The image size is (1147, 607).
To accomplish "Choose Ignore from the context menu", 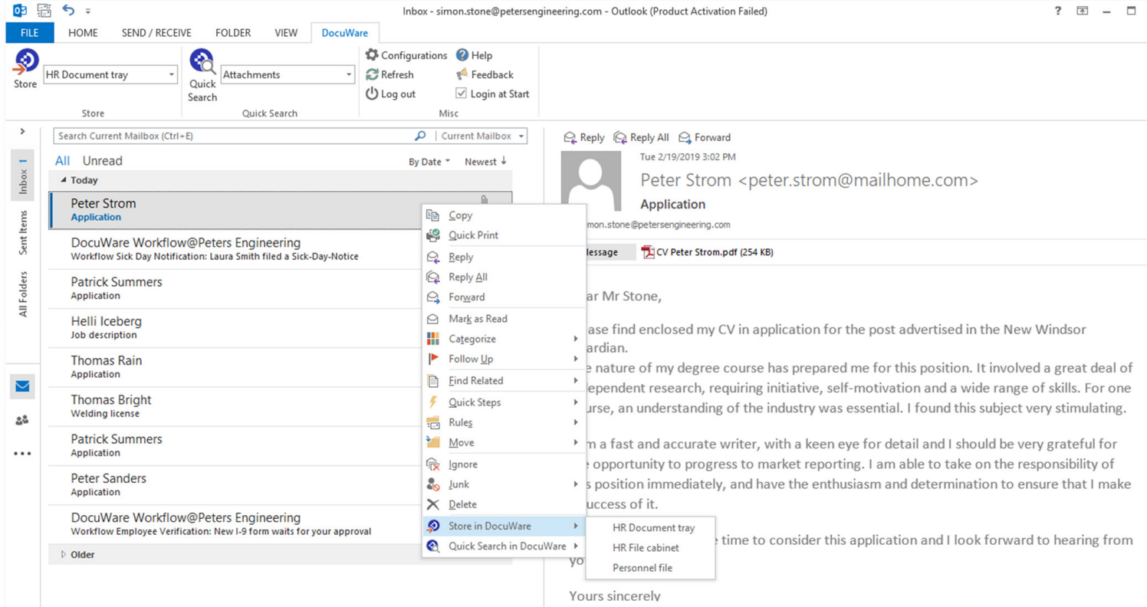I will tap(504, 464).
